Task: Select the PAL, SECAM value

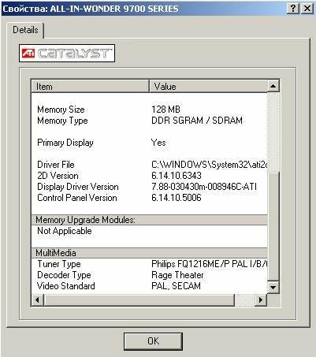Action: tap(176, 286)
